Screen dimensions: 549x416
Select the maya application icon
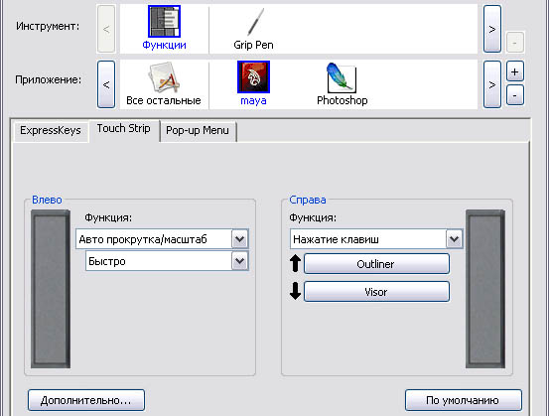(253, 77)
